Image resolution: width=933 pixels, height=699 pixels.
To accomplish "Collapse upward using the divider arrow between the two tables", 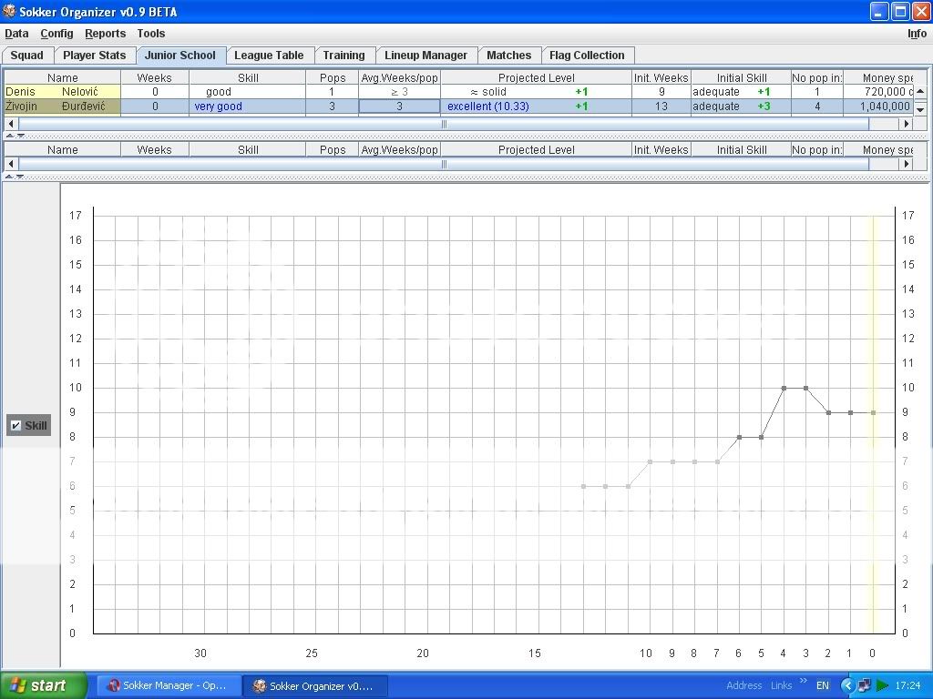I will click(10, 136).
